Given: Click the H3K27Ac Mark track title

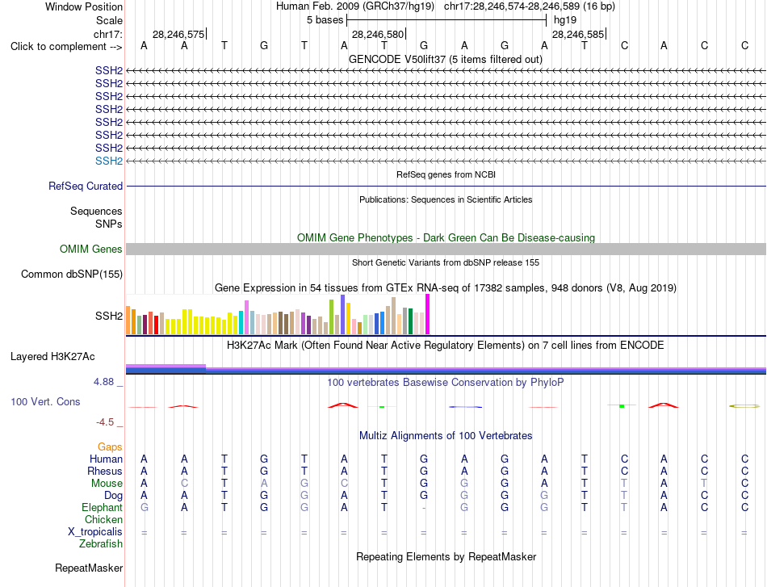Looking at the screenshot, I should click(445, 346).
